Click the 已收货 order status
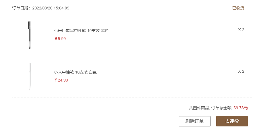253x131 pixels. [238, 8]
